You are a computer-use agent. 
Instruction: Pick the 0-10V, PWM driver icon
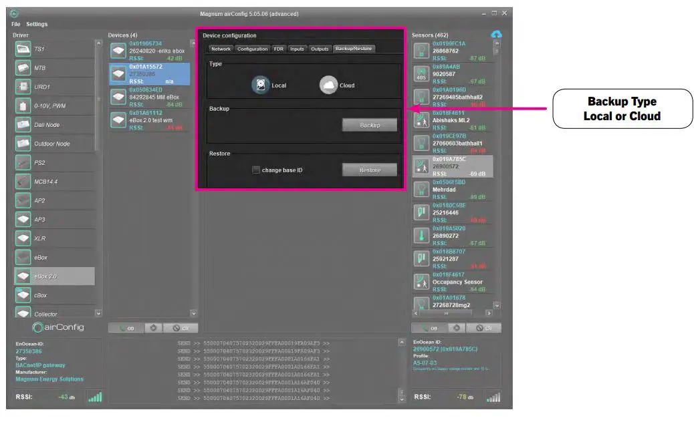[x=23, y=105]
